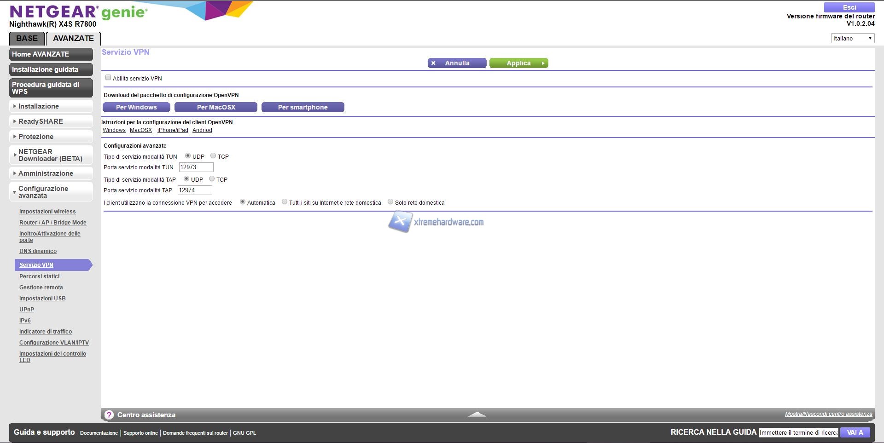
Task: Switch to the BASE tab
Action: point(27,39)
